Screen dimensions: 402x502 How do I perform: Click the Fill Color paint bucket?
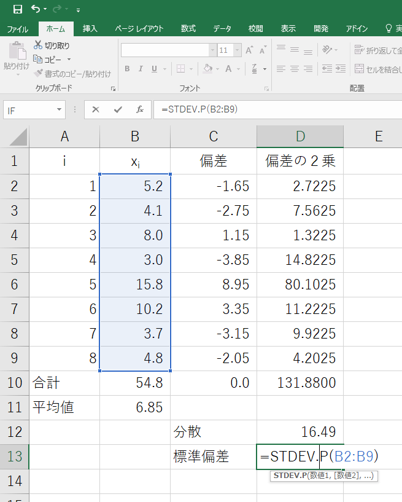(x=208, y=69)
